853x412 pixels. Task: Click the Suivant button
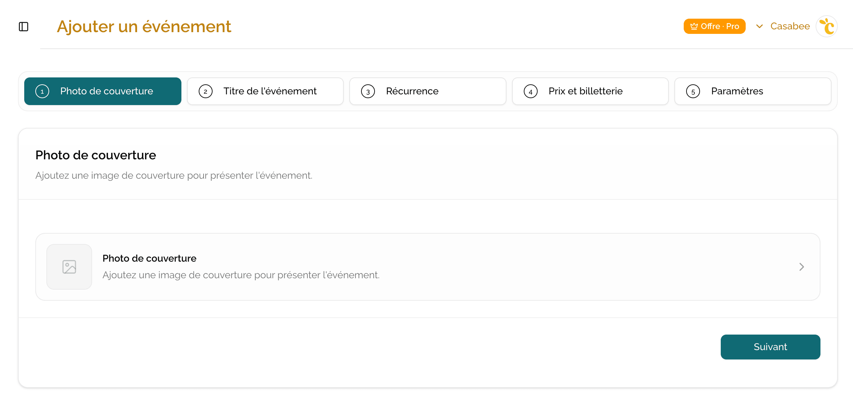click(x=770, y=347)
